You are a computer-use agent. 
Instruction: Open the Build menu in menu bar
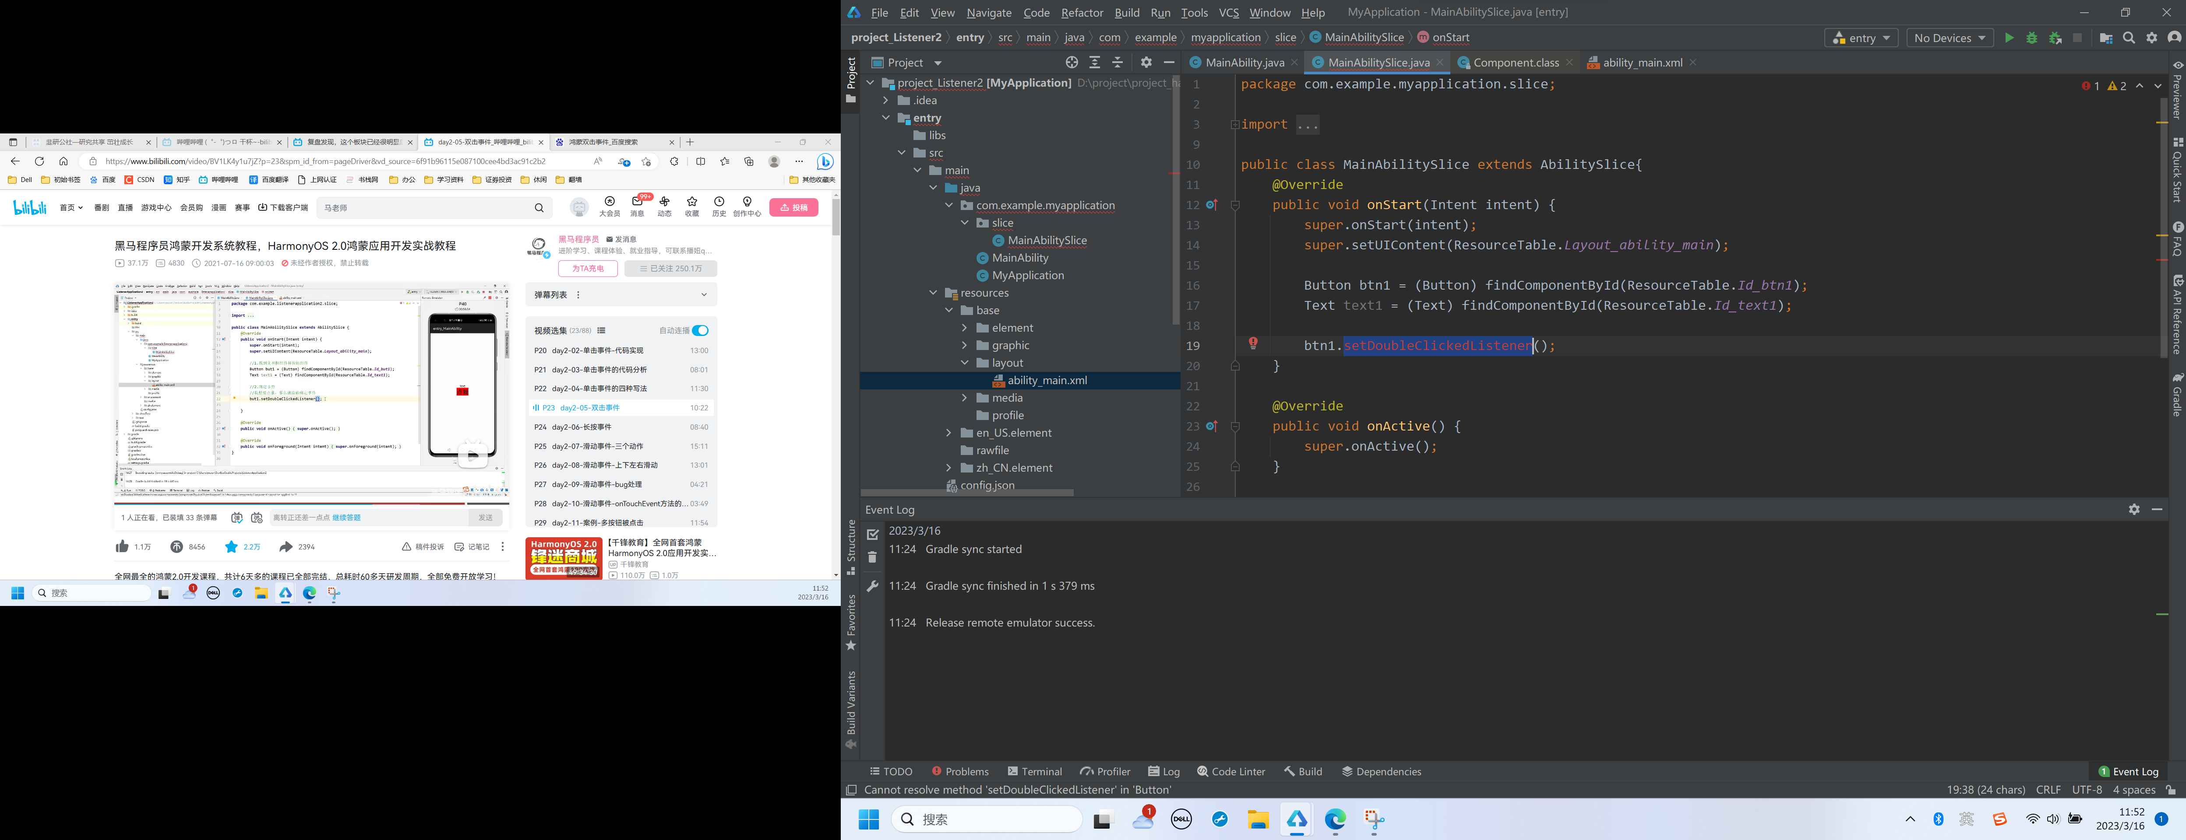point(1127,13)
